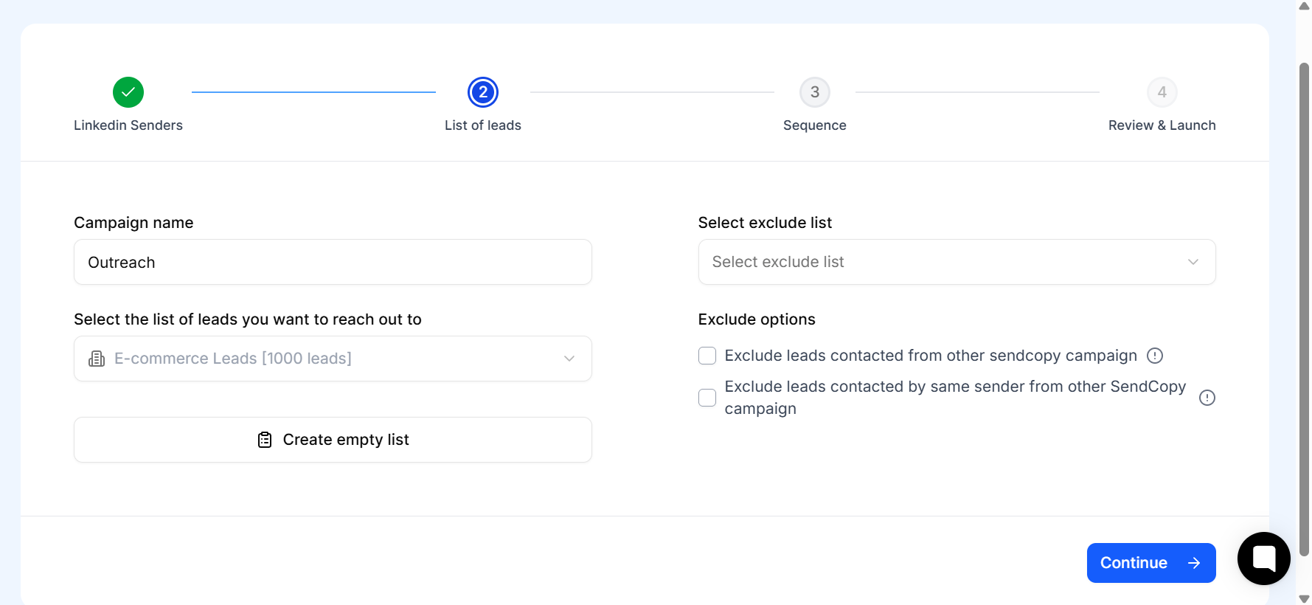Click the scrollbar down arrow
Viewport: 1312px width, 605px height.
tap(1304, 598)
